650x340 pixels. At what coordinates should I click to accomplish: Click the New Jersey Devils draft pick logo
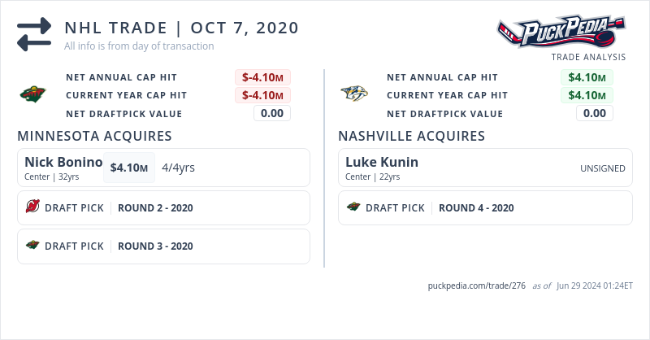coord(32,207)
